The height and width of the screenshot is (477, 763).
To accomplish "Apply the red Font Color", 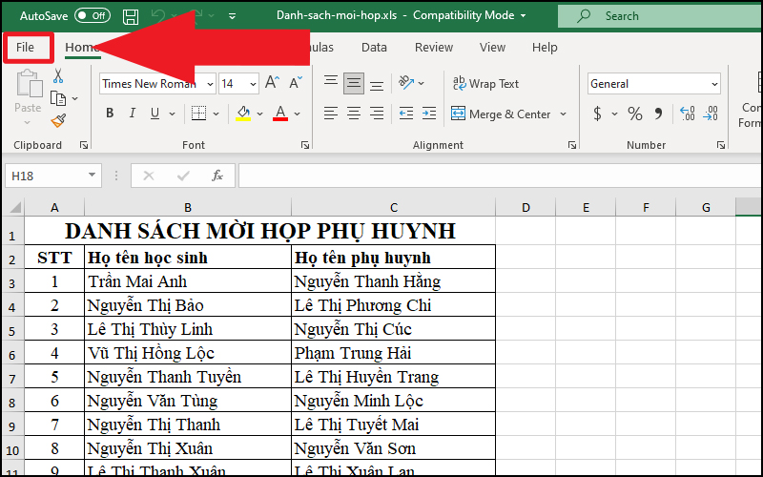I will pos(280,114).
